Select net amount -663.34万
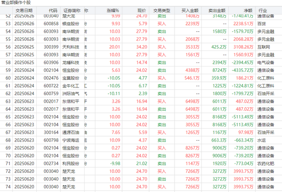282x192 pixels. (244, 140)
